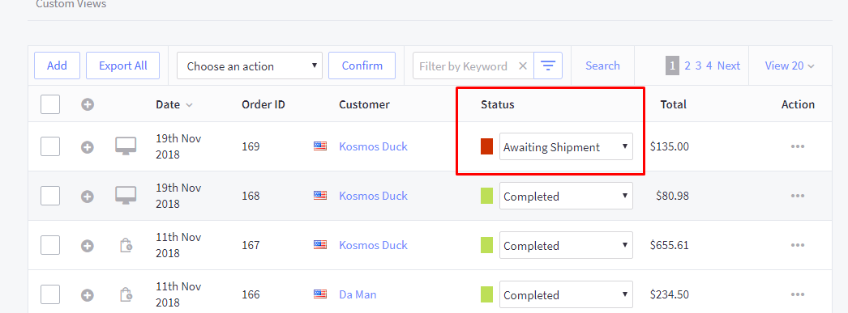
Task: Click the desktop monitor icon for order 169
Action: (x=126, y=146)
